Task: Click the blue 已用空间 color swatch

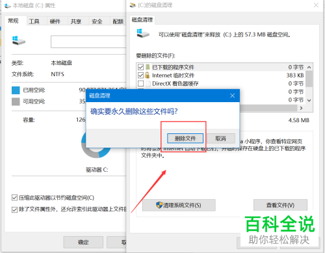Action: click(16, 90)
